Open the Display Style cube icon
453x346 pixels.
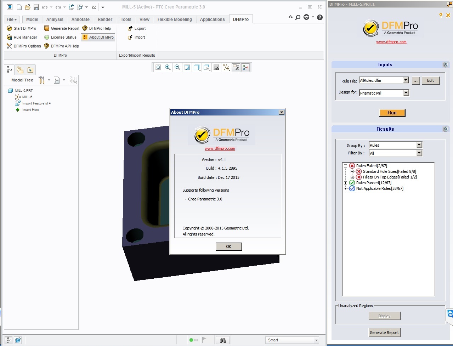tap(197, 67)
